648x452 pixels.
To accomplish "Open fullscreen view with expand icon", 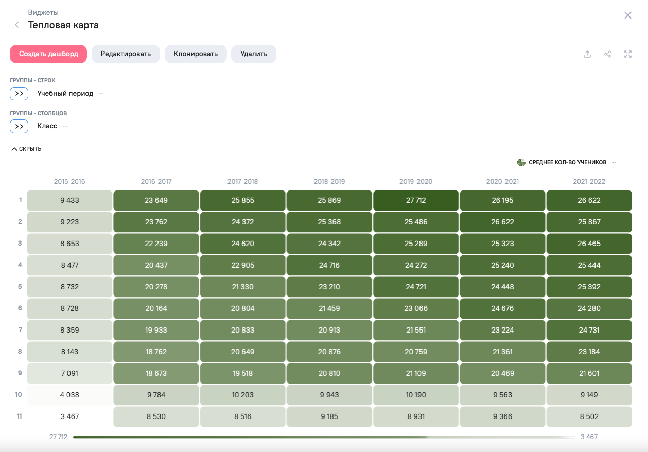I will coord(627,54).
